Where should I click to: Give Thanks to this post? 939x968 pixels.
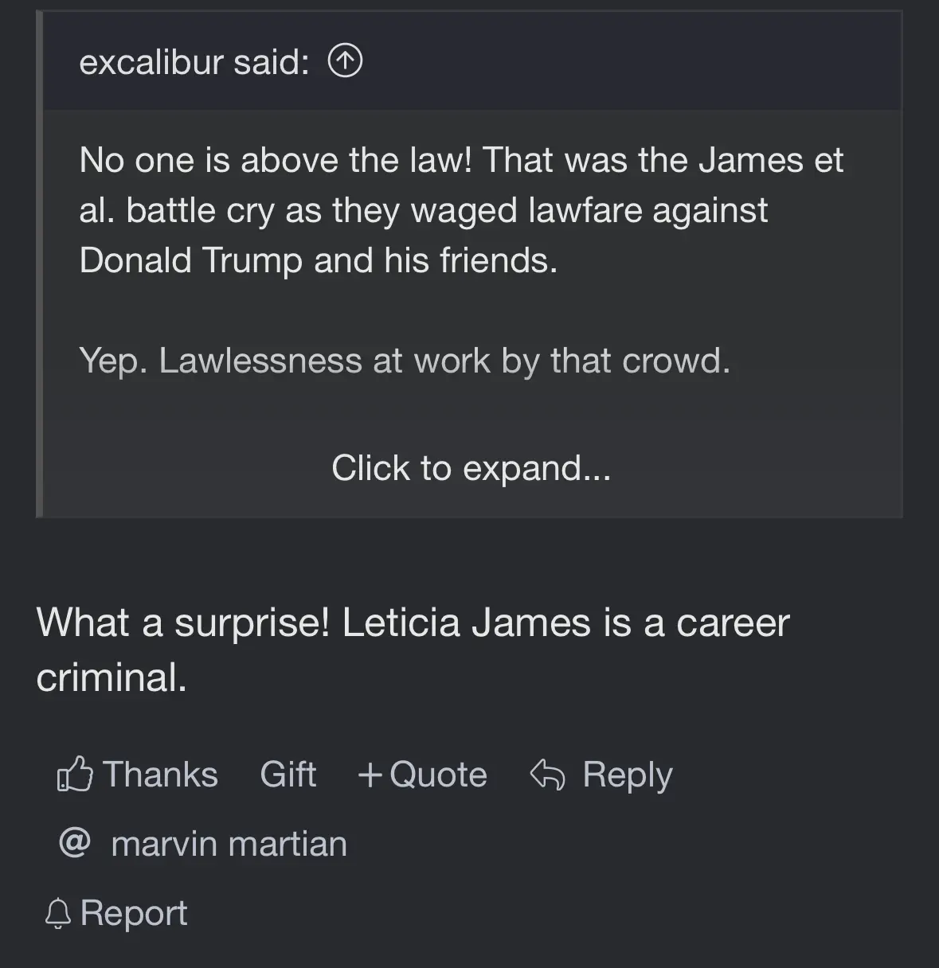137,774
